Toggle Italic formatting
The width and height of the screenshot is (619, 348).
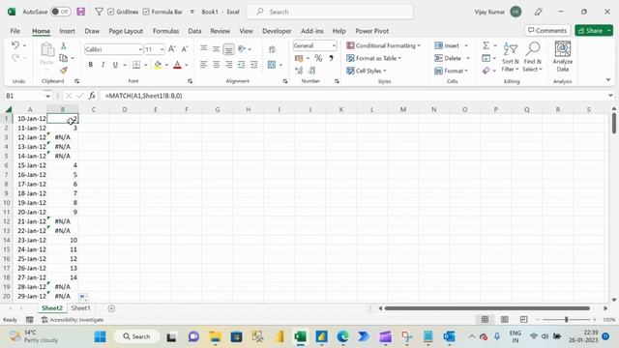pyautogui.click(x=103, y=65)
